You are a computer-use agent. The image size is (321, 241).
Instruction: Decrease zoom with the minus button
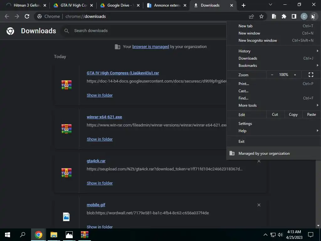[x=272, y=75]
